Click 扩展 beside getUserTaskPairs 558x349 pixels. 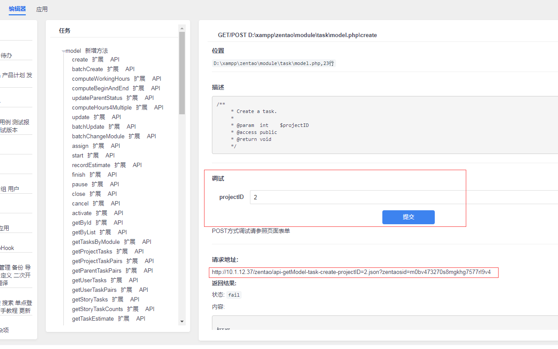click(127, 290)
